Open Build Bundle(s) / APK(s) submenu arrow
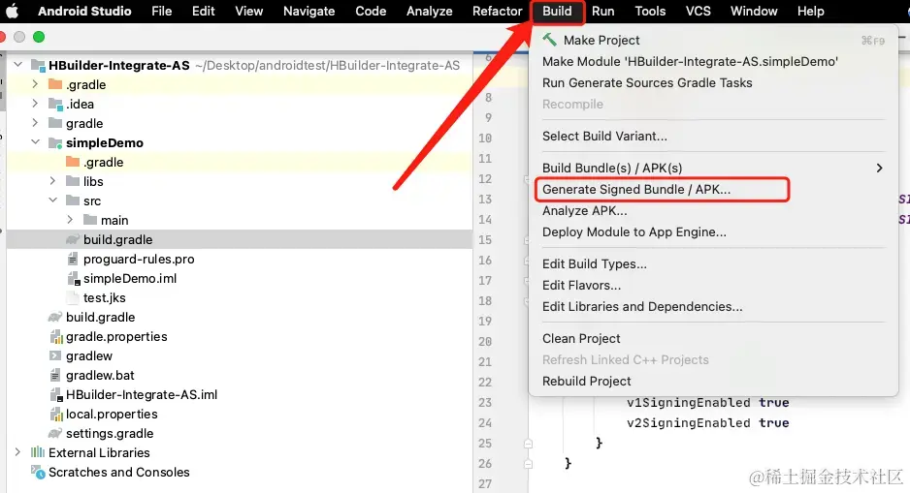Image resolution: width=910 pixels, height=493 pixels. [x=879, y=168]
